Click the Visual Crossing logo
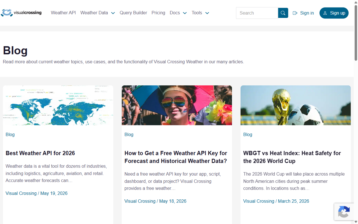This screenshot has height=224, width=358. [x=21, y=13]
